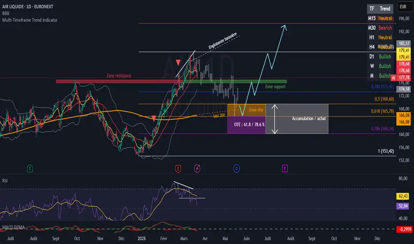Click the Mars label on time axis
Screen dimensions: 414x244
184,239
